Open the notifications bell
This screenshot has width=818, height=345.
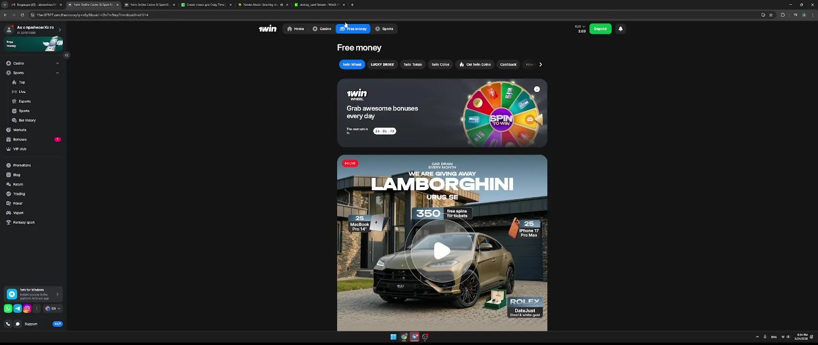tap(620, 29)
